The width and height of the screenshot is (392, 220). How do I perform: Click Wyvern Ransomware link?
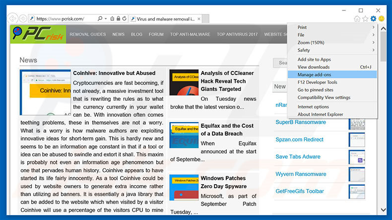point(301,174)
